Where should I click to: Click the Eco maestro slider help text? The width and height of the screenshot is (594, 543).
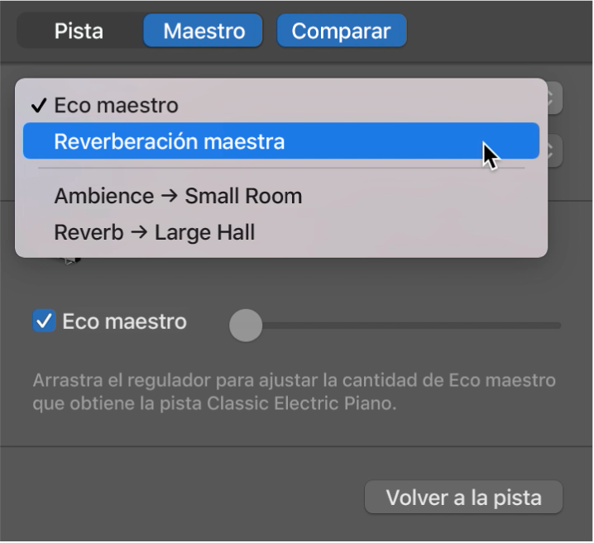[294, 392]
